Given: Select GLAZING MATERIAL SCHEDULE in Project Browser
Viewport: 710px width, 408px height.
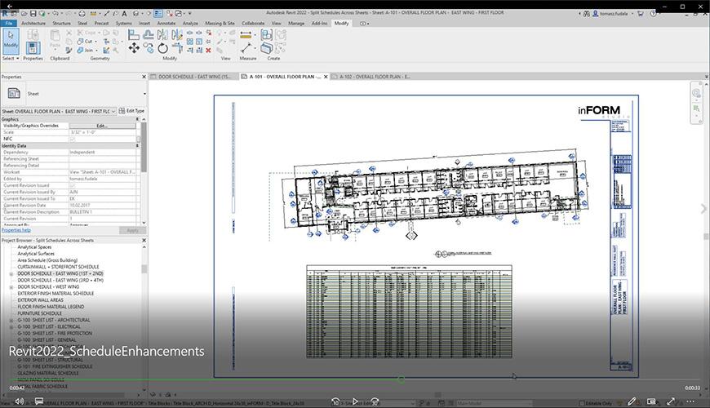Looking at the screenshot, I should [x=48, y=373].
